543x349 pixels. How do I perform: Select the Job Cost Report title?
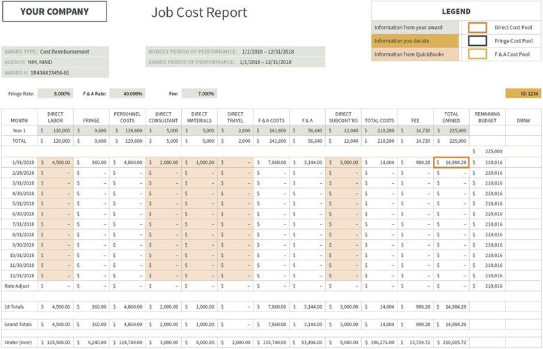tap(199, 13)
